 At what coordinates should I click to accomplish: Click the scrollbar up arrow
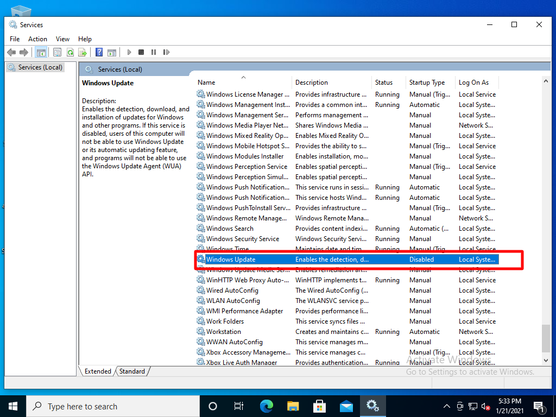coord(546,81)
